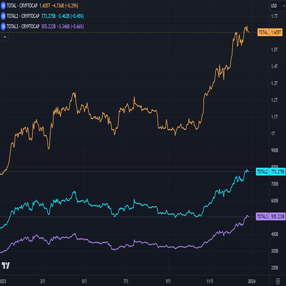Click the TOTAL CRYPTOCAP source logo icon
This screenshot has width=286, height=286.
point(3,5)
